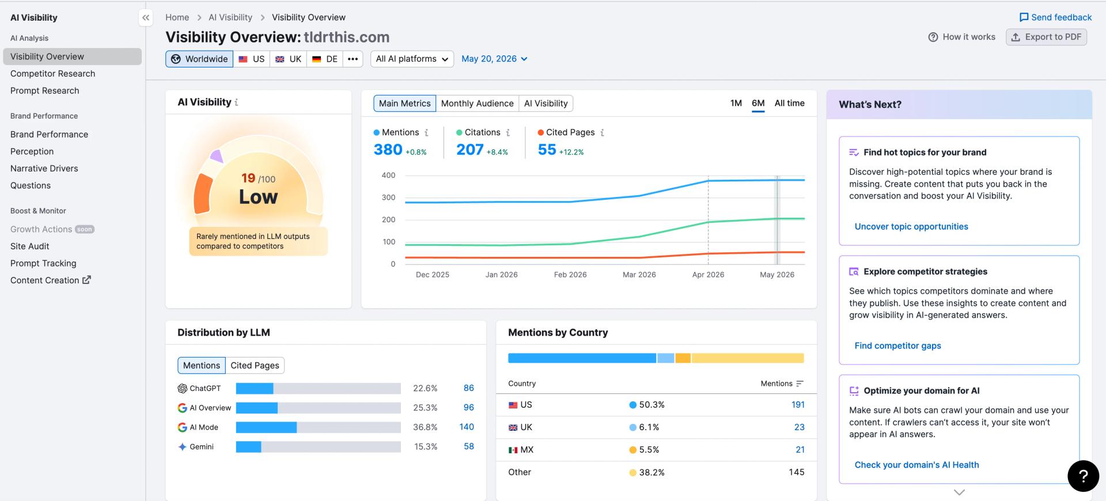
Task: Sort by Mentions column sort icon
Action: tap(800, 384)
